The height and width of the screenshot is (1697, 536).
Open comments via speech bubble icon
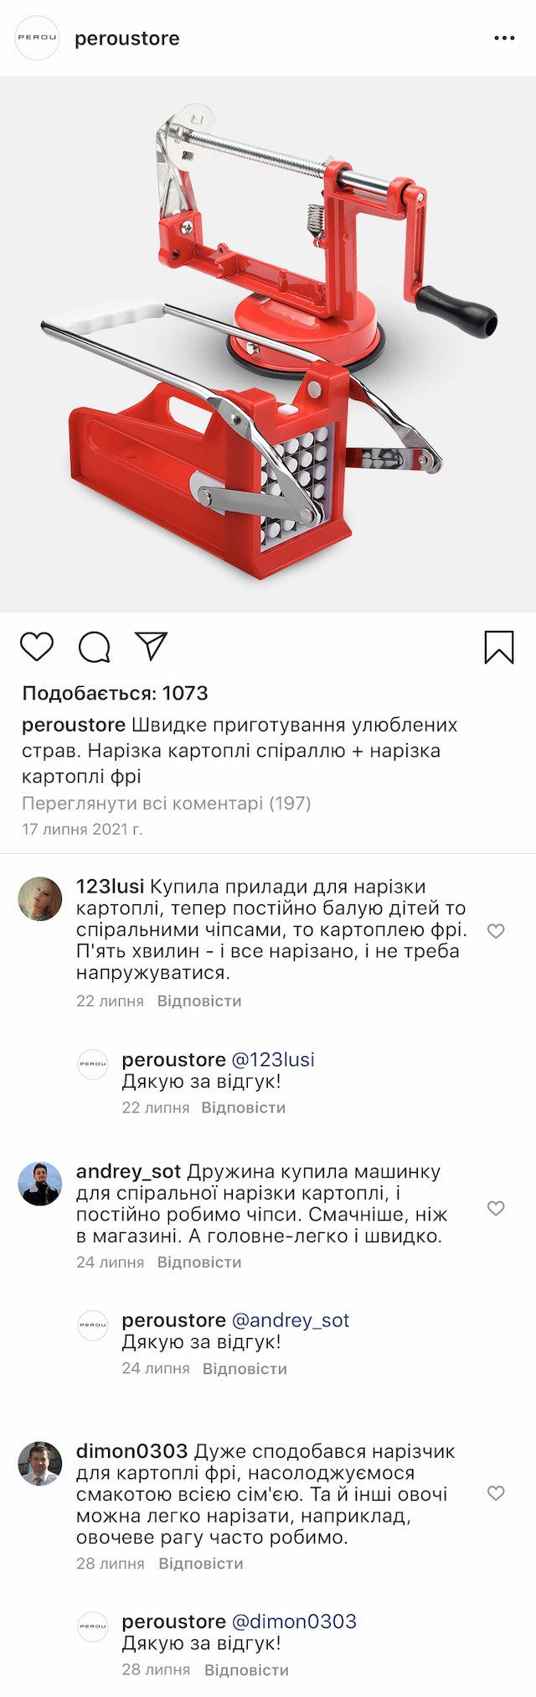[x=95, y=647]
